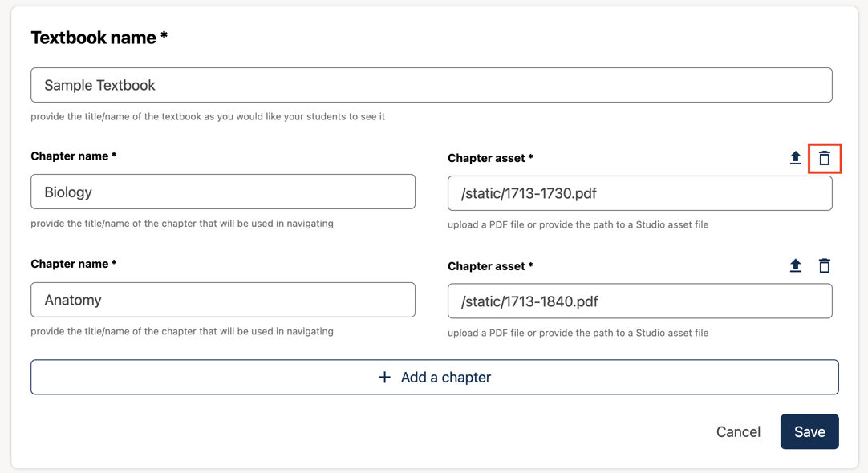
Task: Focus the Sample Textbook name field
Action: pos(431,85)
